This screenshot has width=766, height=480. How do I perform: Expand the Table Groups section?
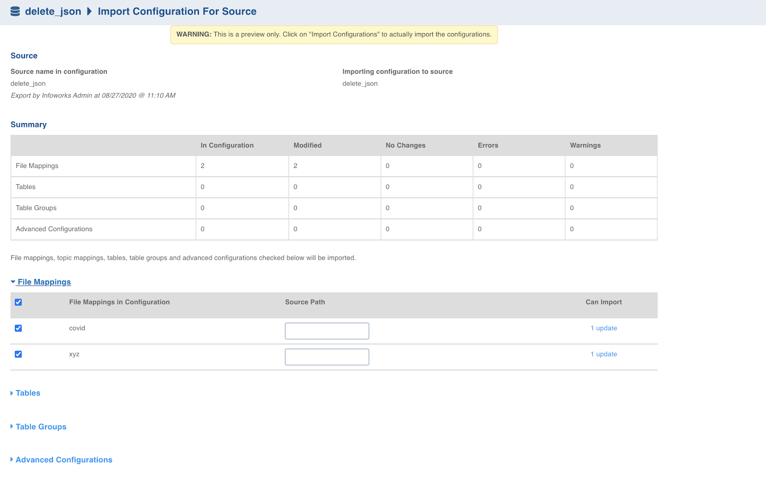pyautogui.click(x=38, y=427)
